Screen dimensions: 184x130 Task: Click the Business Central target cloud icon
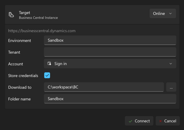pos(11,15)
